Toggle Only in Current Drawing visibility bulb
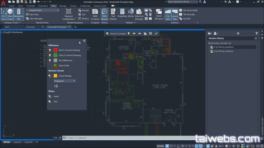Screen dimensions: 264x148 pos(50,55)
